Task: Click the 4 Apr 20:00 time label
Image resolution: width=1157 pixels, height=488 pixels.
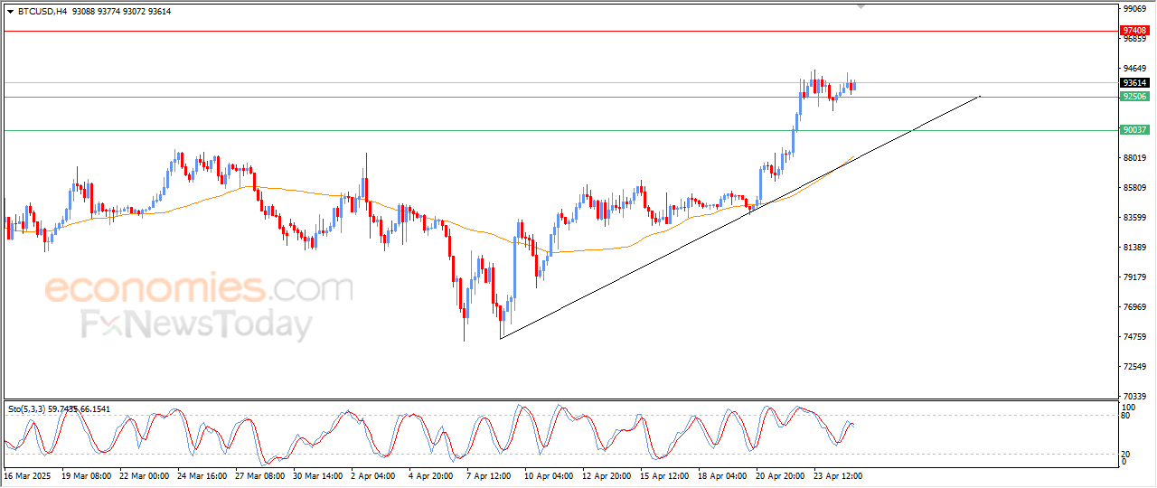Action: click(433, 474)
